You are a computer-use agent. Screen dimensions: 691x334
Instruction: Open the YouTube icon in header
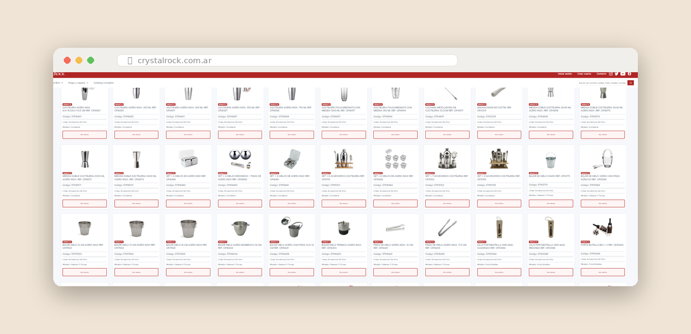point(623,74)
